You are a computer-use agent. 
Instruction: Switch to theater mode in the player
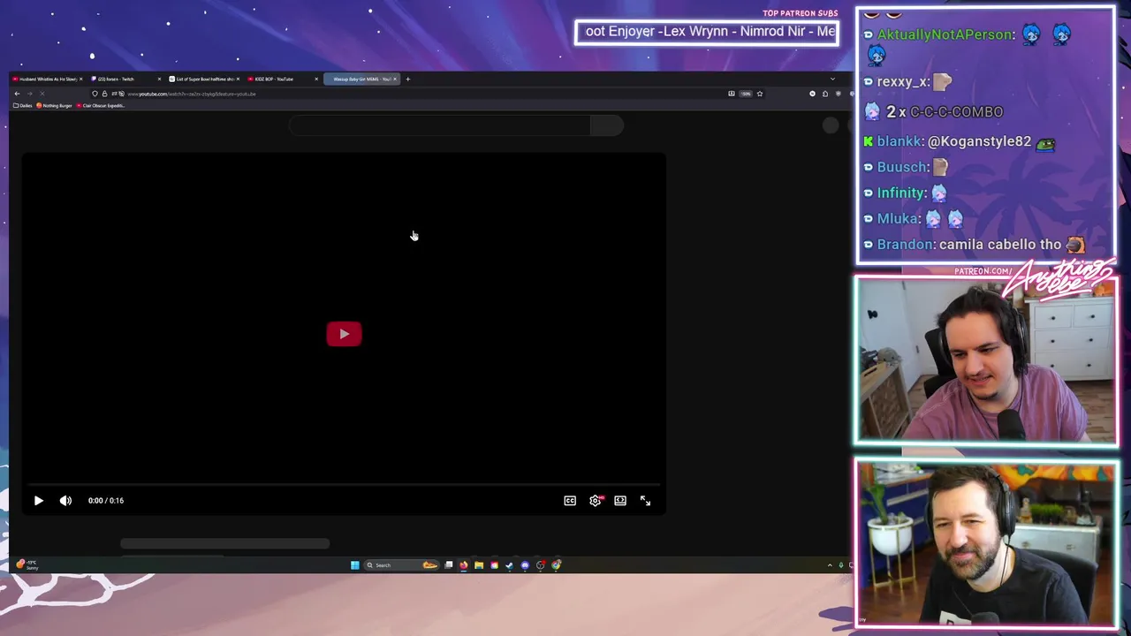(620, 501)
